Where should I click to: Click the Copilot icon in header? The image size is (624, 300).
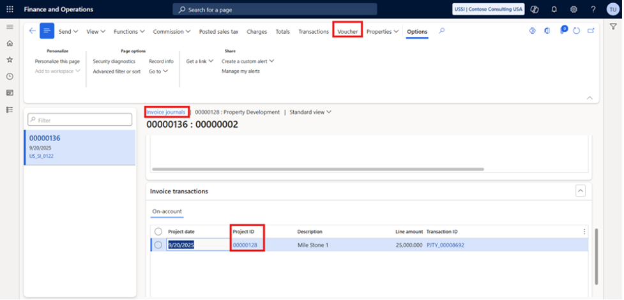coord(535,9)
